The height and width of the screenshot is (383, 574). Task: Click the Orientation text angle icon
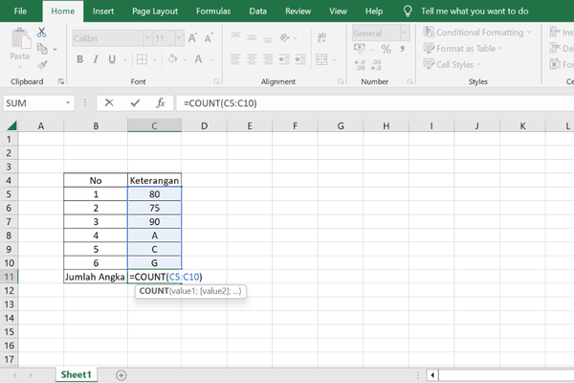pos(284,37)
